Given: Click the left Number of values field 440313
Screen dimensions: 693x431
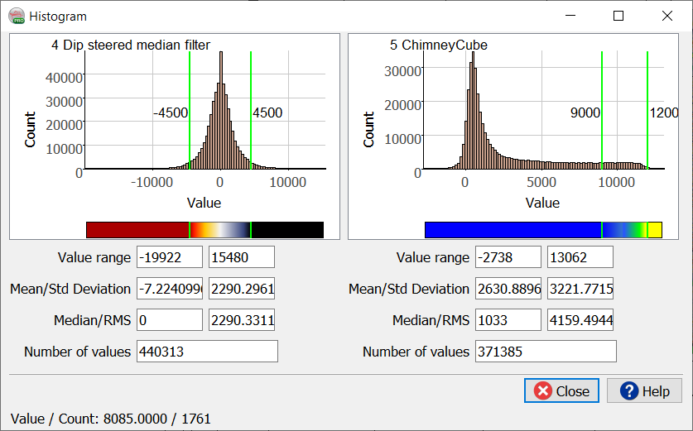Looking at the screenshot, I should pyautogui.click(x=207, y=352).
